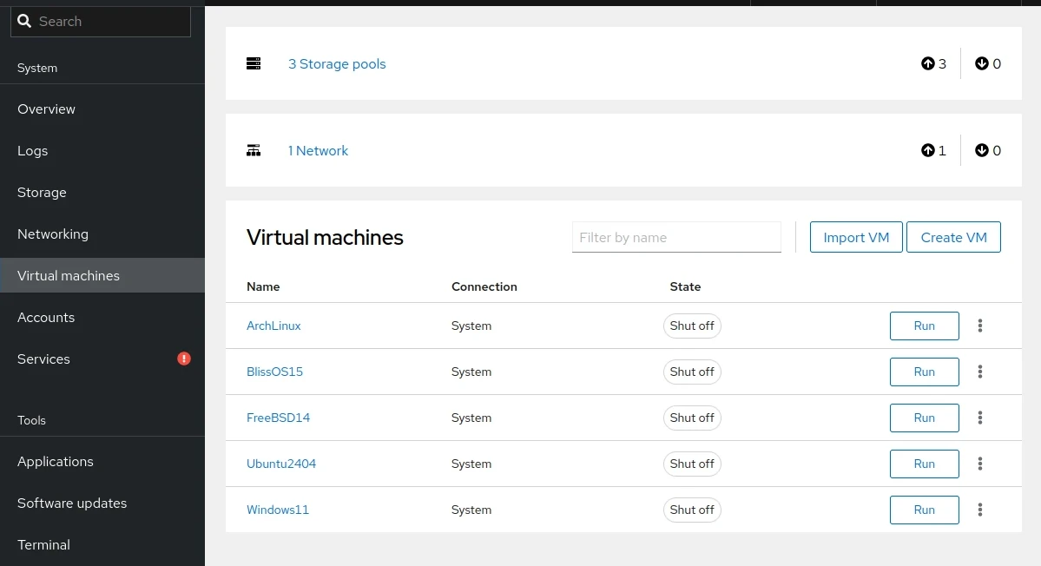Open the Networking page in sidebar
The width and height of the screenshot is (1041, 566).
click(x=53, y=234)
